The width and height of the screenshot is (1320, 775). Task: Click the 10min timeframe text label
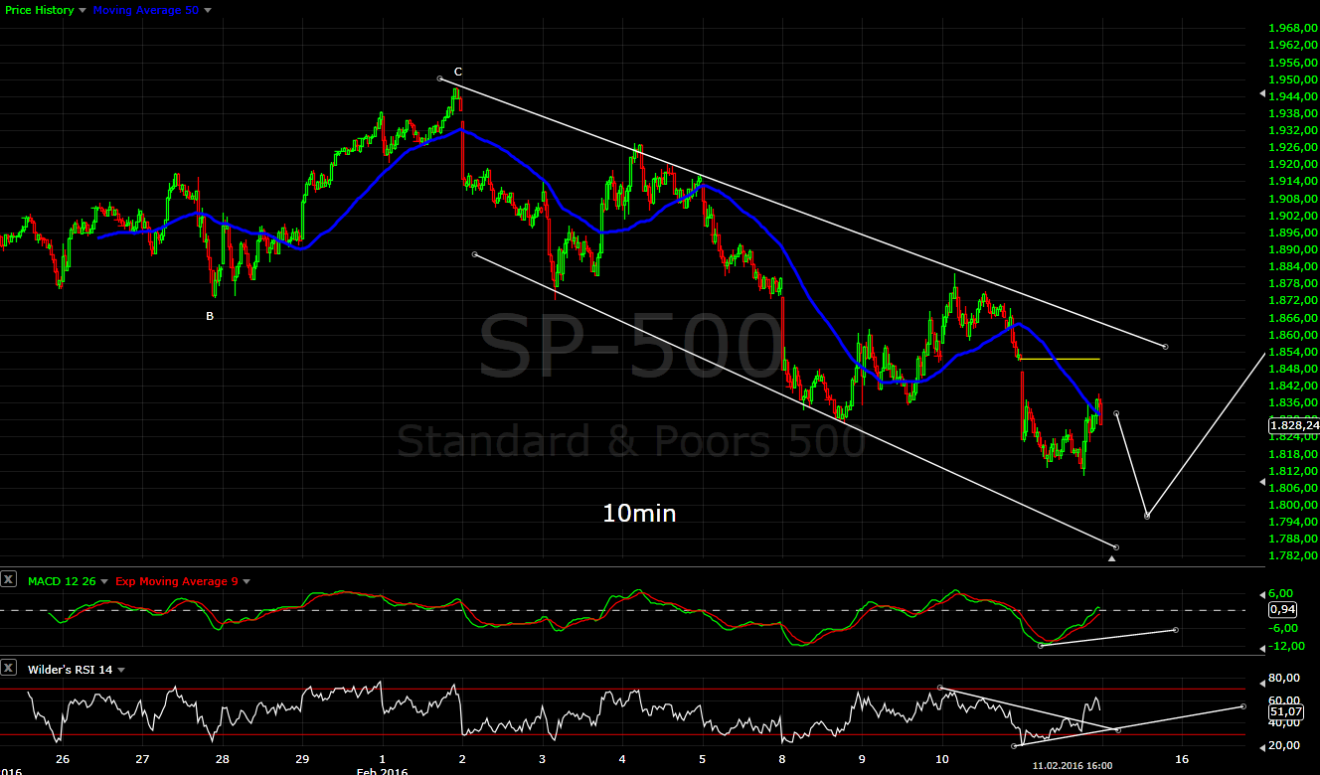click(x=639, y=513)
